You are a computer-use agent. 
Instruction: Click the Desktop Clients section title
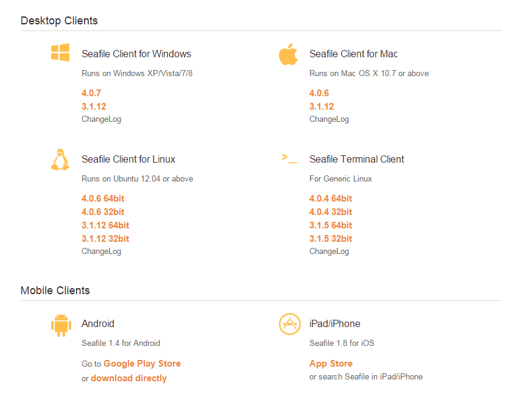59,21
